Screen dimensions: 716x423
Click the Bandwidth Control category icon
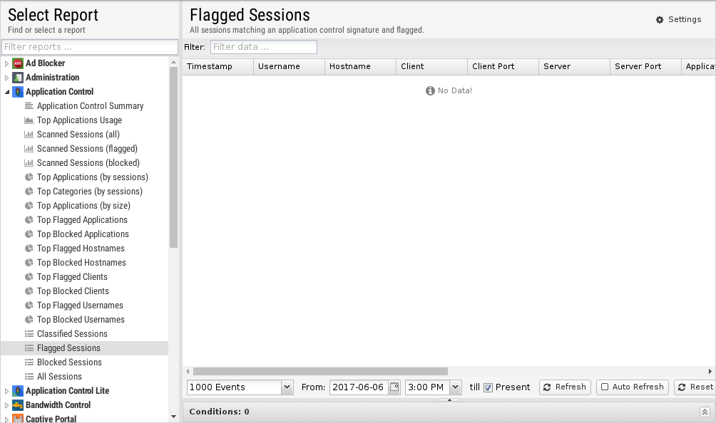click(18, 405)
